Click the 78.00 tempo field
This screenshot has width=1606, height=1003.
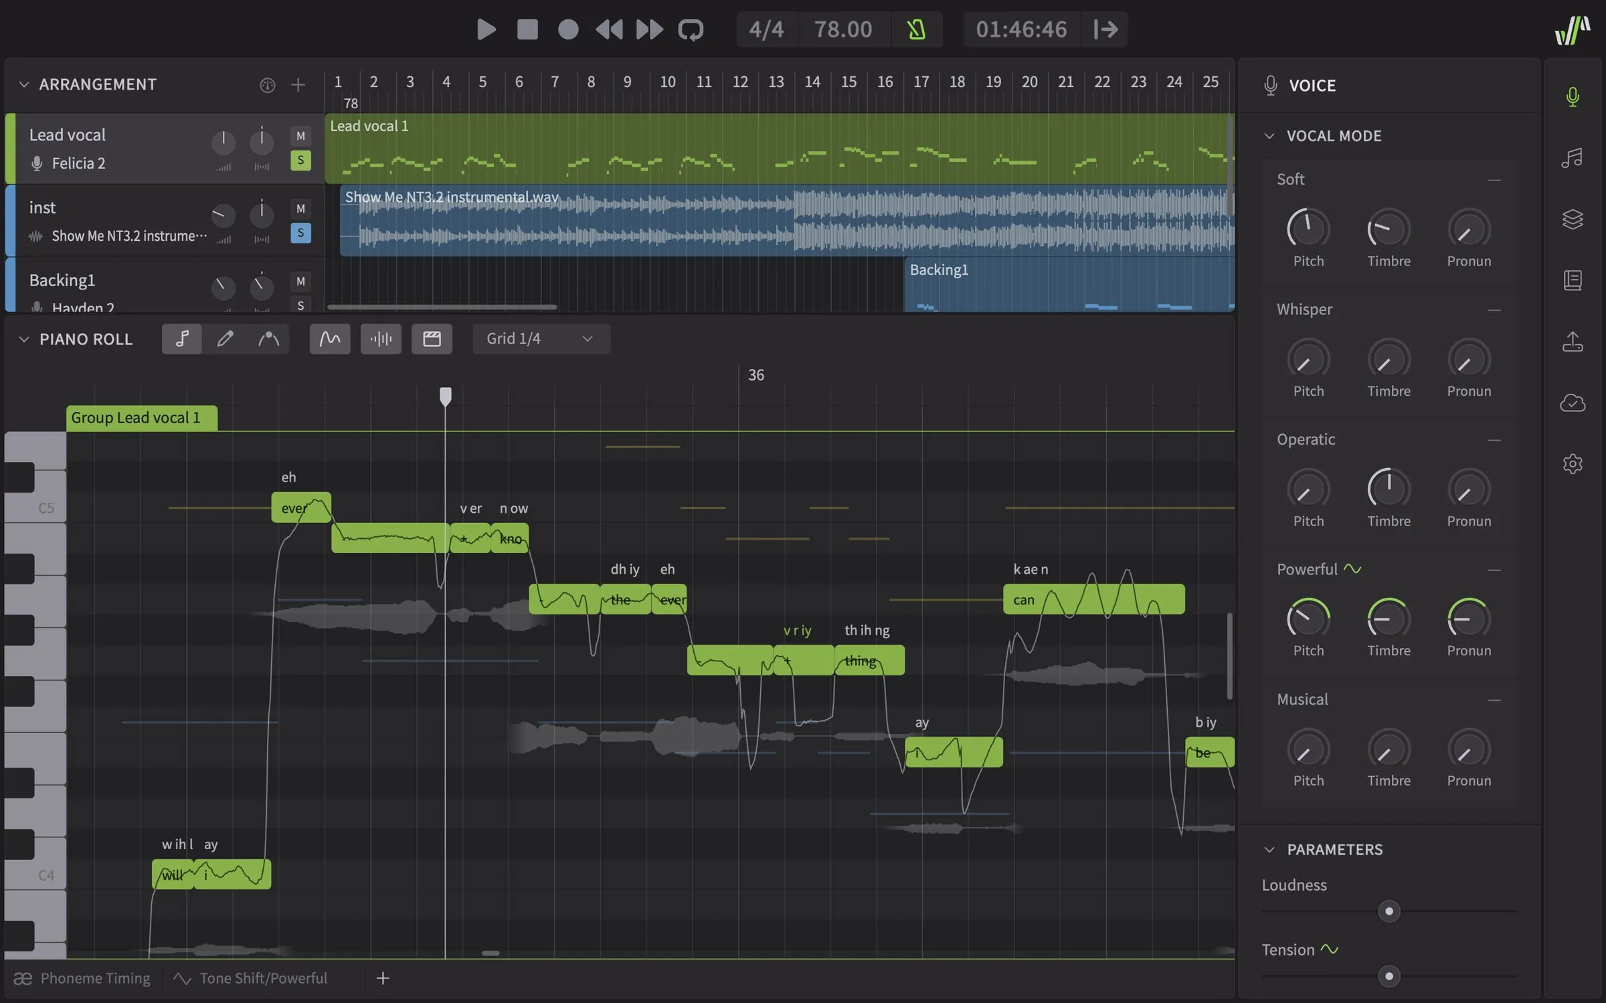coord(843,29)
